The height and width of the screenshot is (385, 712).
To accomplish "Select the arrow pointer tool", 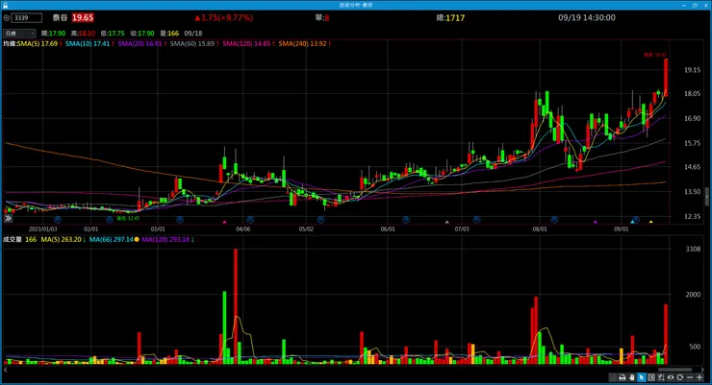I will (642, 377).
